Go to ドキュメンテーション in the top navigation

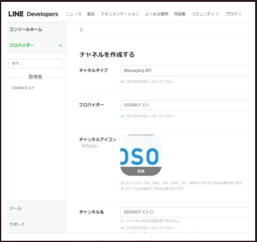point(120,14)
